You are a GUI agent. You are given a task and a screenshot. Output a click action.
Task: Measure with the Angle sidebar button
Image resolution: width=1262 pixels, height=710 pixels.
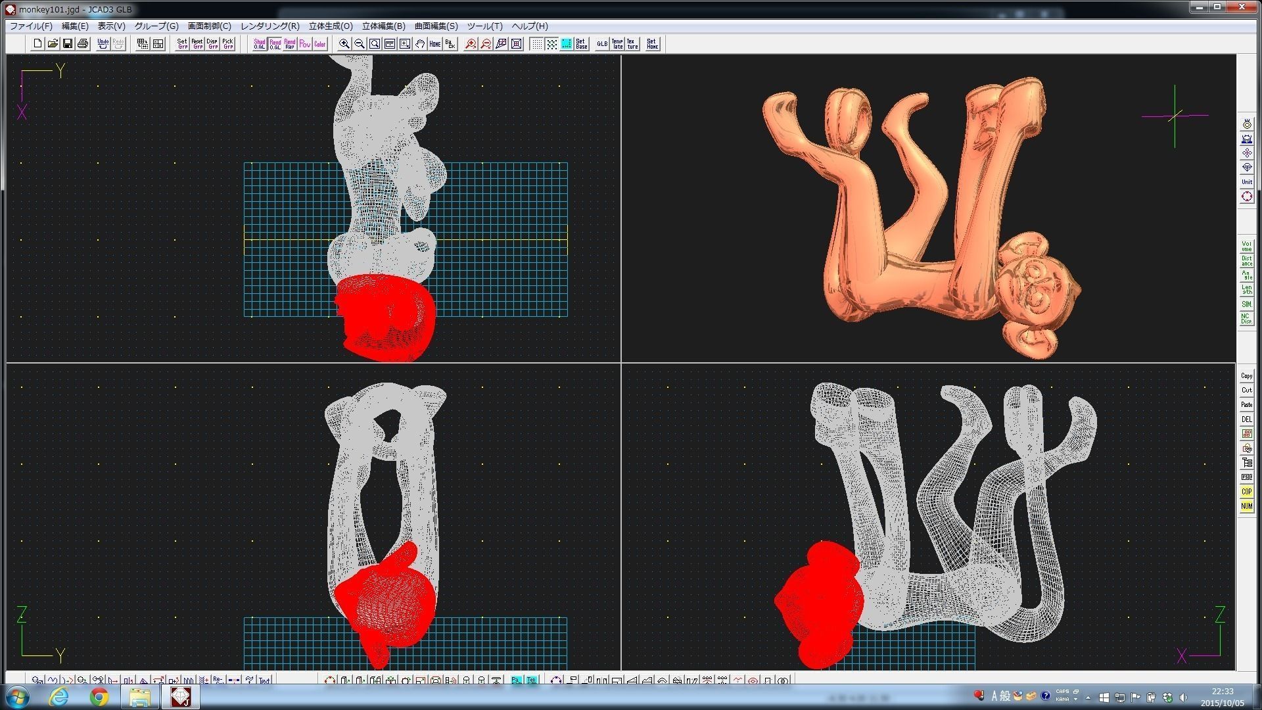[1247, 275]
